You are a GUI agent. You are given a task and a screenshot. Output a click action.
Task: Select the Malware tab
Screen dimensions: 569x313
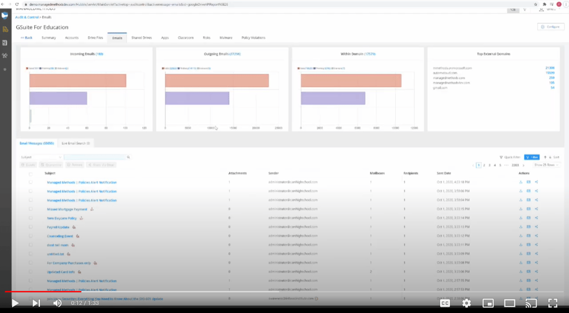click(225, 37)
